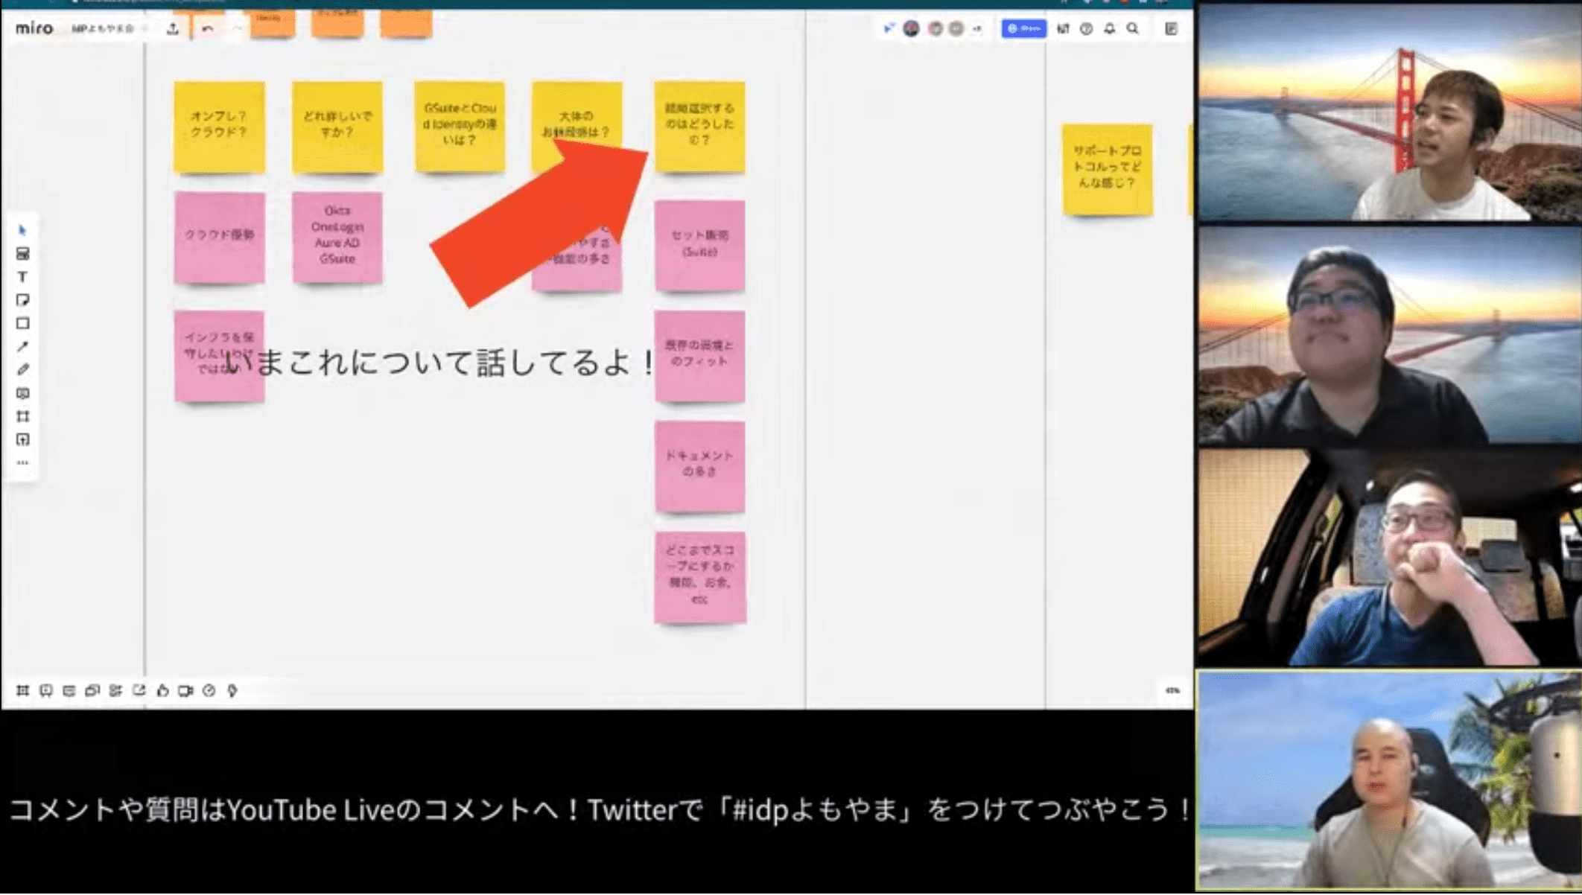Select yellow sticky about GSuite and Cloud Identity
Image resolution: width=1582 pixels, height=895 pixels.
[x=460, y=127]
